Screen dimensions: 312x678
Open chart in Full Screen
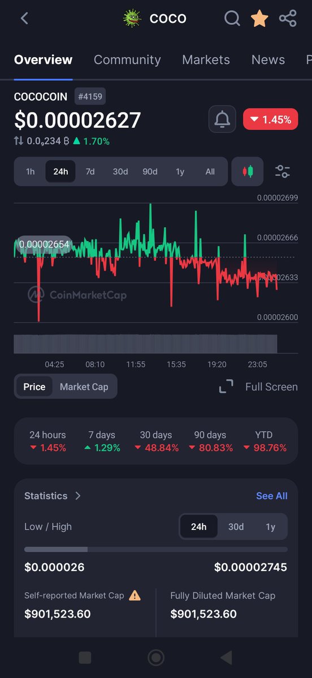click(x=258, y=387)
